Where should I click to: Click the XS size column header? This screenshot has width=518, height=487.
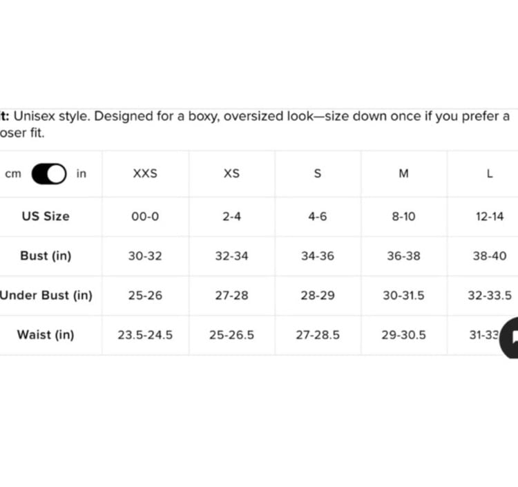(231, 173)
